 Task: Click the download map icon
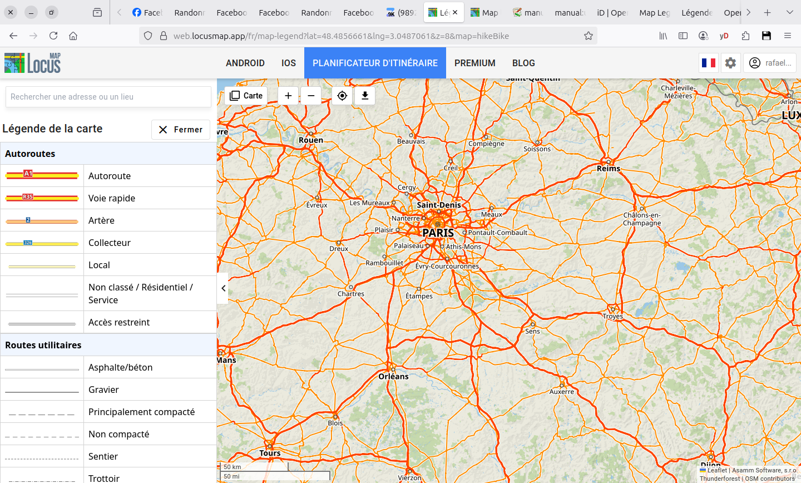[365, 96]
